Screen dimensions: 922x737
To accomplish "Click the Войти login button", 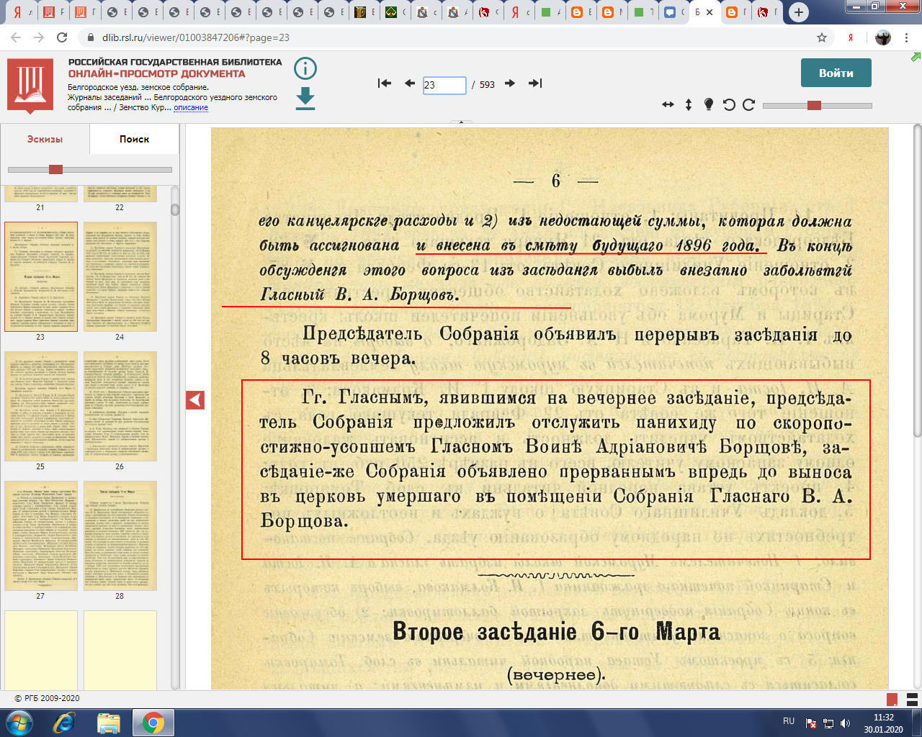I will pos(836,73).
